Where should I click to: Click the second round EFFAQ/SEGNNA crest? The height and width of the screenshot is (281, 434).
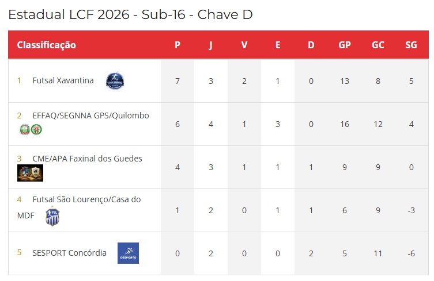(36, 129)
